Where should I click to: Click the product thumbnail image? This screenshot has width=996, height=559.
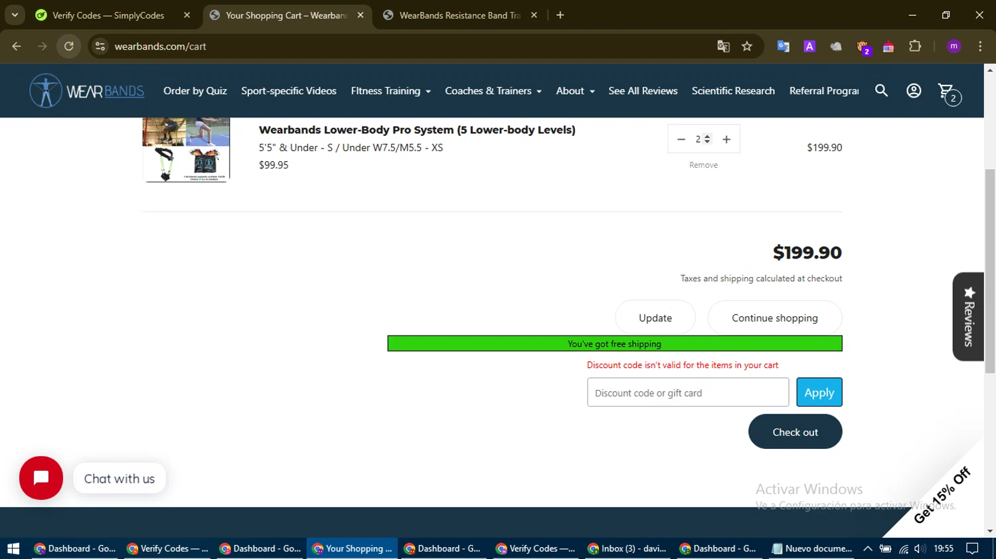pyautogui.click(x=186, y=150)
